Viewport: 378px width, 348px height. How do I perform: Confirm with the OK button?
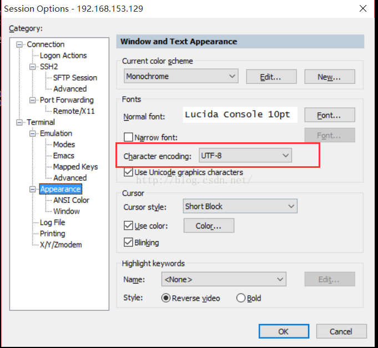284,331
